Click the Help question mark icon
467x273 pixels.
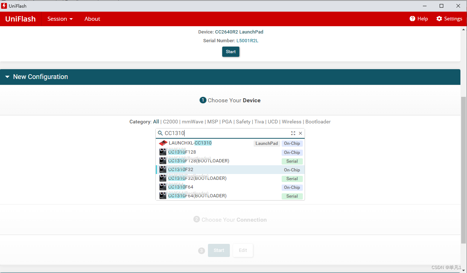pyautogui.click(x=412, y=19)
